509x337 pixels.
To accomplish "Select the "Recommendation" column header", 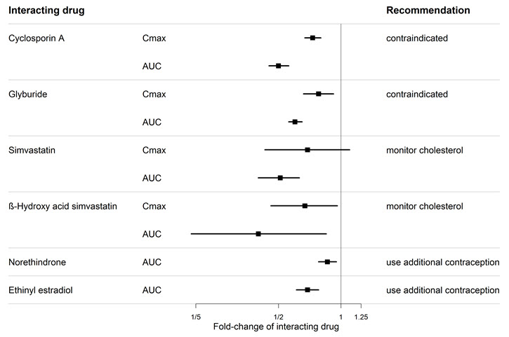I will click(428, 11).
